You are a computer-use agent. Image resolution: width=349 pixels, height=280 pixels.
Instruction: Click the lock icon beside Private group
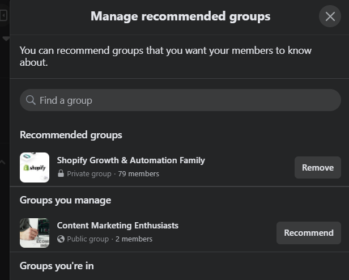(x=61, y=174)
